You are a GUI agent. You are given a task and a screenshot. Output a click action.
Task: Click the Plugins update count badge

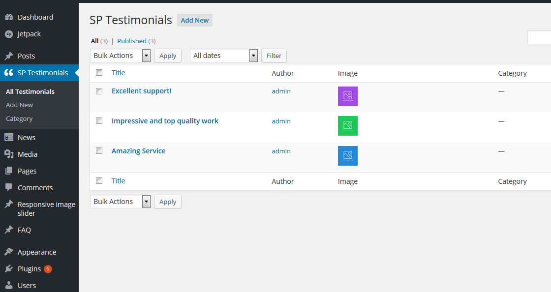[x=48, y=269]
